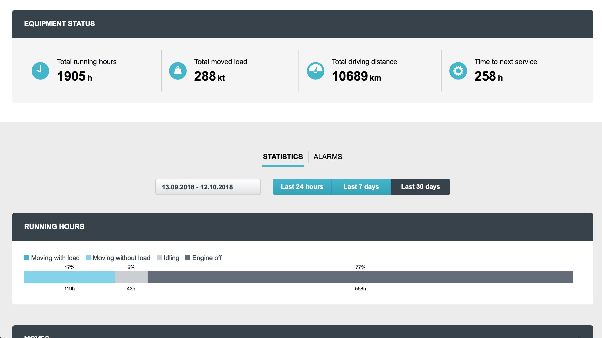Click the speedometer icon for driving distance
The image size is (602, 338).
[x=315, y=71]
